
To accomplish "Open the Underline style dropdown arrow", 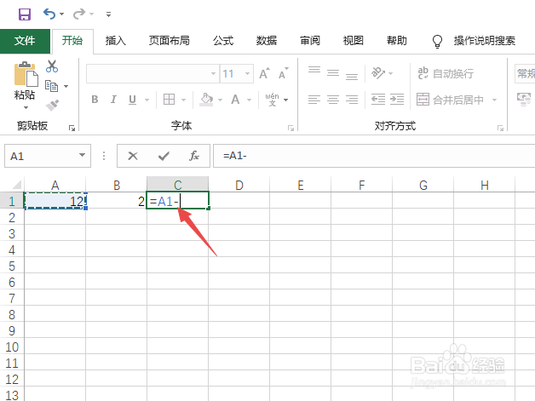I will pyautogui.click(x=147, y=100).
